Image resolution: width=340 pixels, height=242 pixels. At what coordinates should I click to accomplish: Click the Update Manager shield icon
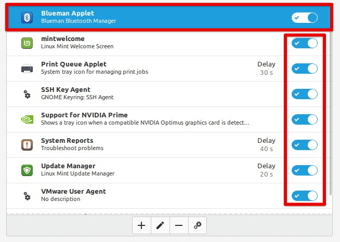(27, 170)
